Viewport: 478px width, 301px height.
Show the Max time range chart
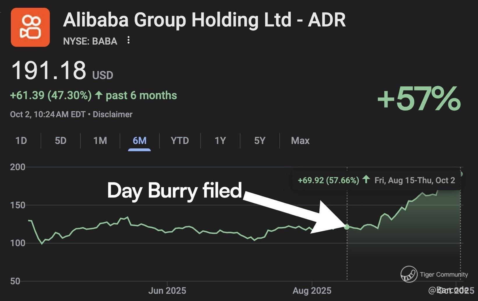coord(300,141)
